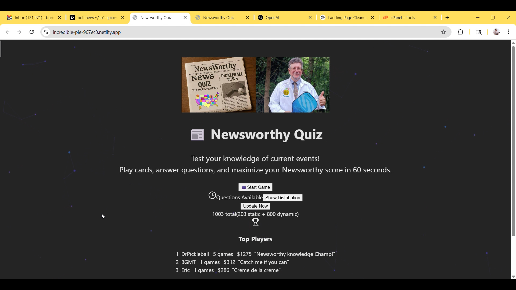The height and width of the screenshot is (290, 516).
Task: Click the trophy icon above Top Players
Action: pos(255,222)
